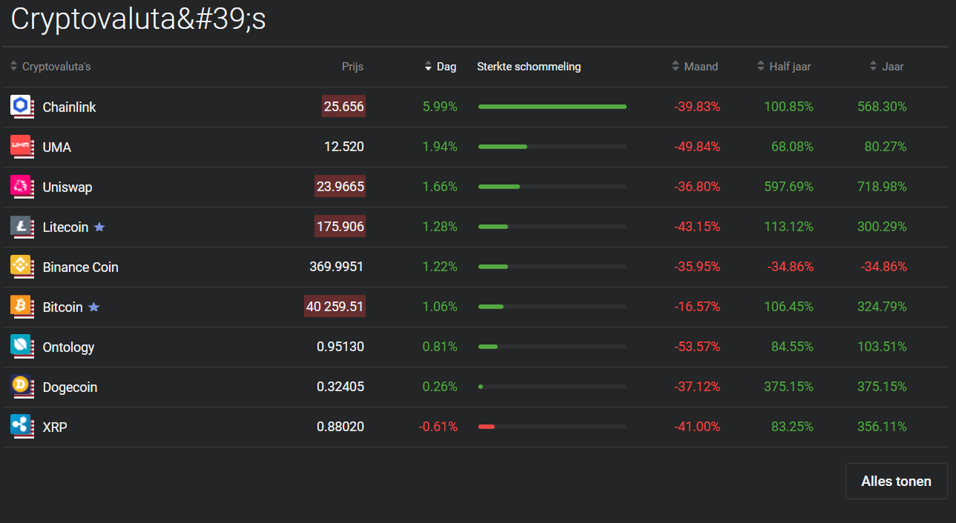Click the highlighted price 175.906
This screenshot has height=523, width=956.
coord(340,227)
